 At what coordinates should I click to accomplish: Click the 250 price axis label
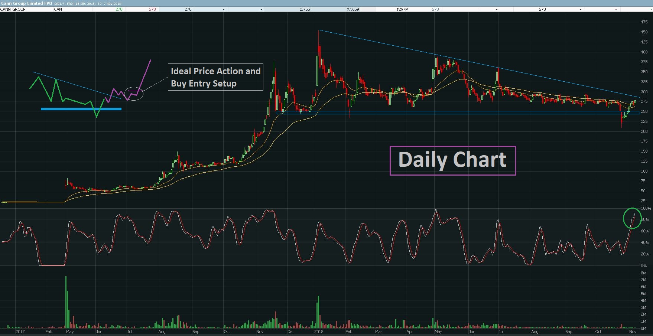644,112
